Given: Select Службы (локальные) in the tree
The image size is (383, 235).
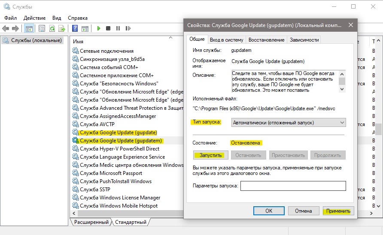Looking at the screenshot, I should 33,40.
